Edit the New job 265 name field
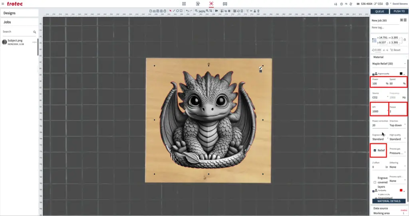Screen dimensions: 409x216 (385, 21)
